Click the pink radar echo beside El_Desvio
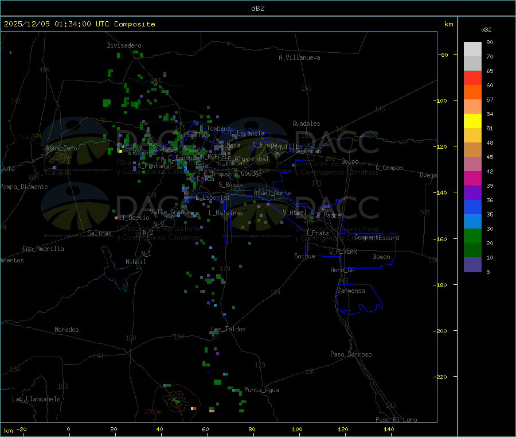516x437 pixels. [116, 218]
